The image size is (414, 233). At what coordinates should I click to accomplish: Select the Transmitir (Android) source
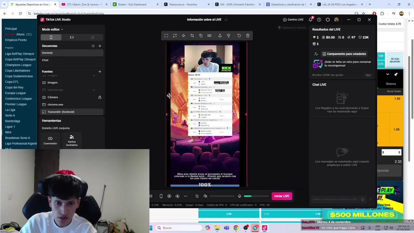tap(72, 112)
